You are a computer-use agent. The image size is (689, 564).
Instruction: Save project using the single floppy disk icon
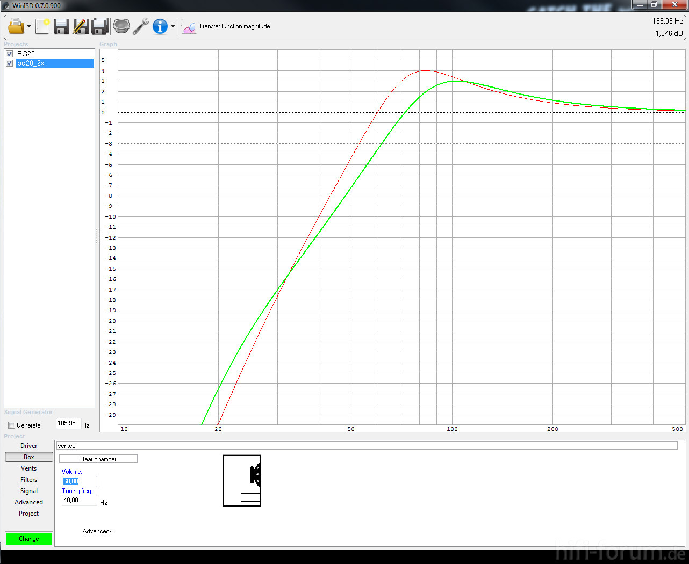(x=61, y=26)
